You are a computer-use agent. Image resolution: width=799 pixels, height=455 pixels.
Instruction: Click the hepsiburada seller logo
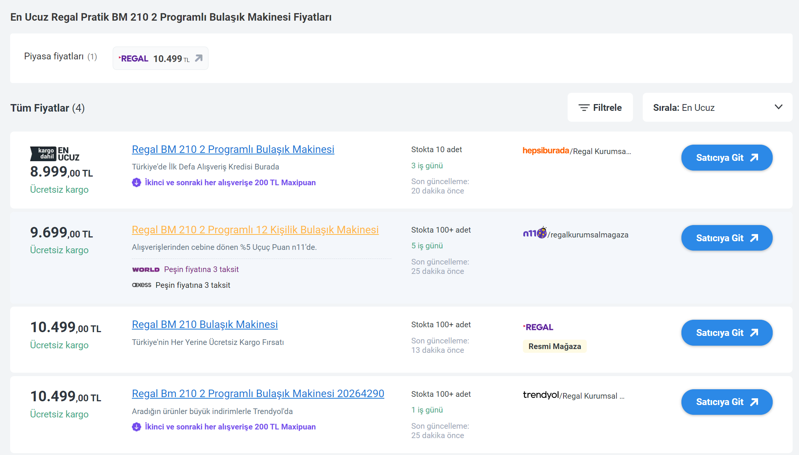545,151
